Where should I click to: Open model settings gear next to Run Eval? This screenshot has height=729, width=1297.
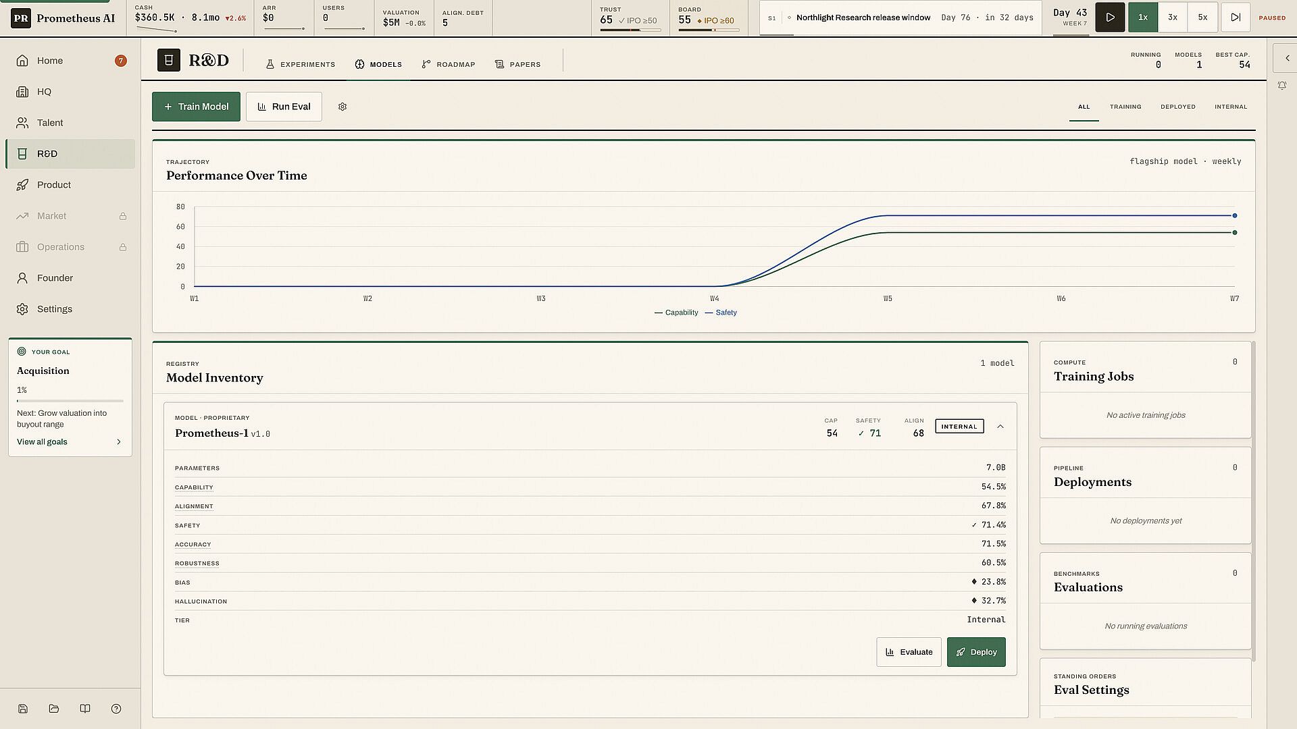[x=342, y=107]
